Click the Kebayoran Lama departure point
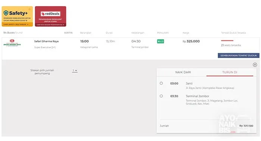This screenshot has height=141, width=261. pos(89,47)
